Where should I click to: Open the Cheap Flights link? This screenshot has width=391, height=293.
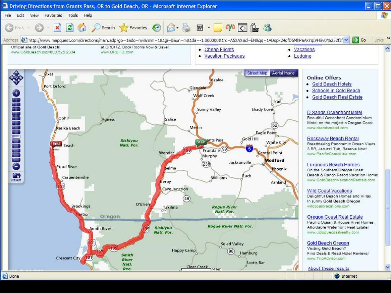pyautogui.click(x=219, y=49)
